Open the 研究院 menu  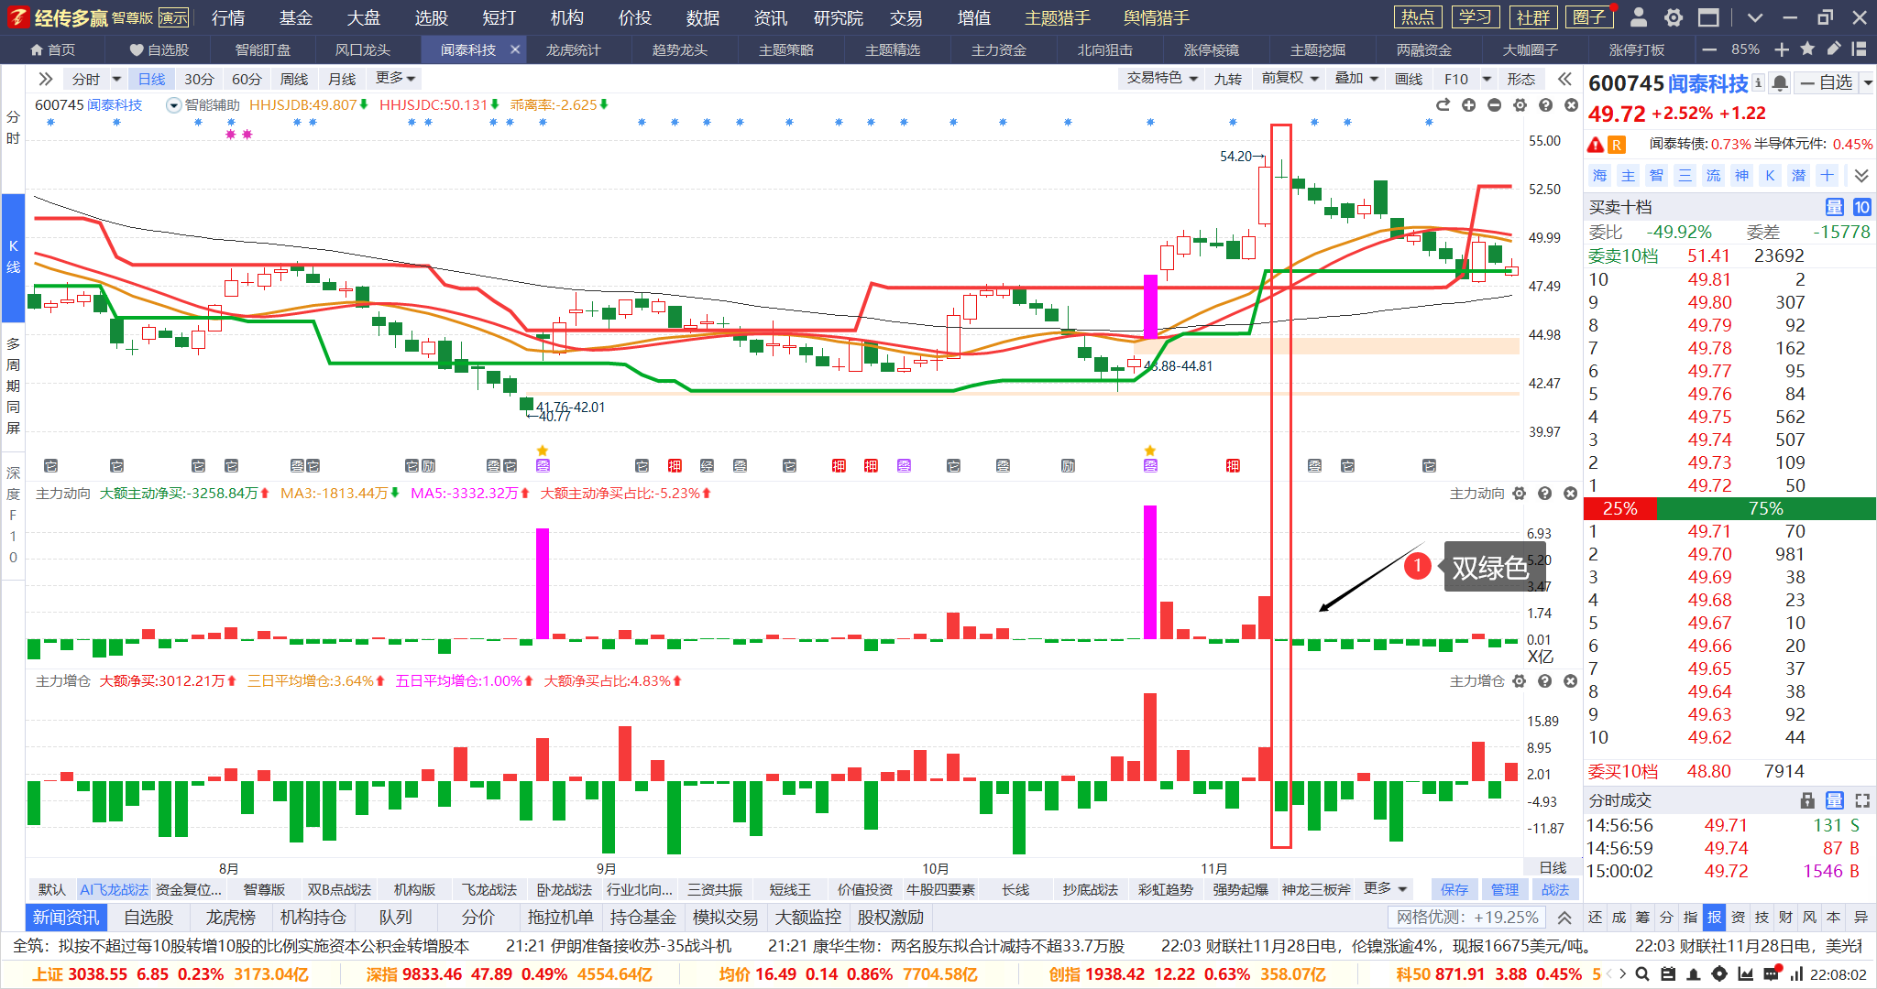[x=839, y=17]
